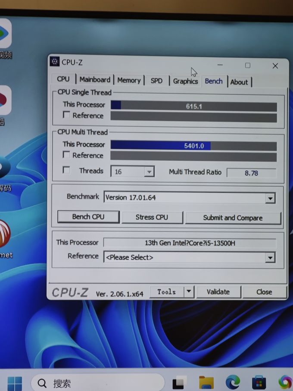
Task: Open the Mainboard tab
Action: coord(95,80)
